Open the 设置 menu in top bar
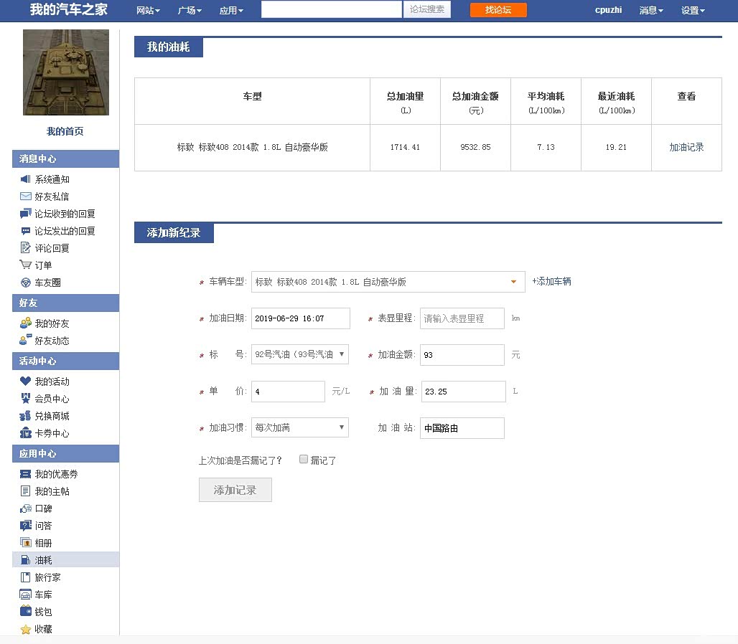 pos(693,10)
